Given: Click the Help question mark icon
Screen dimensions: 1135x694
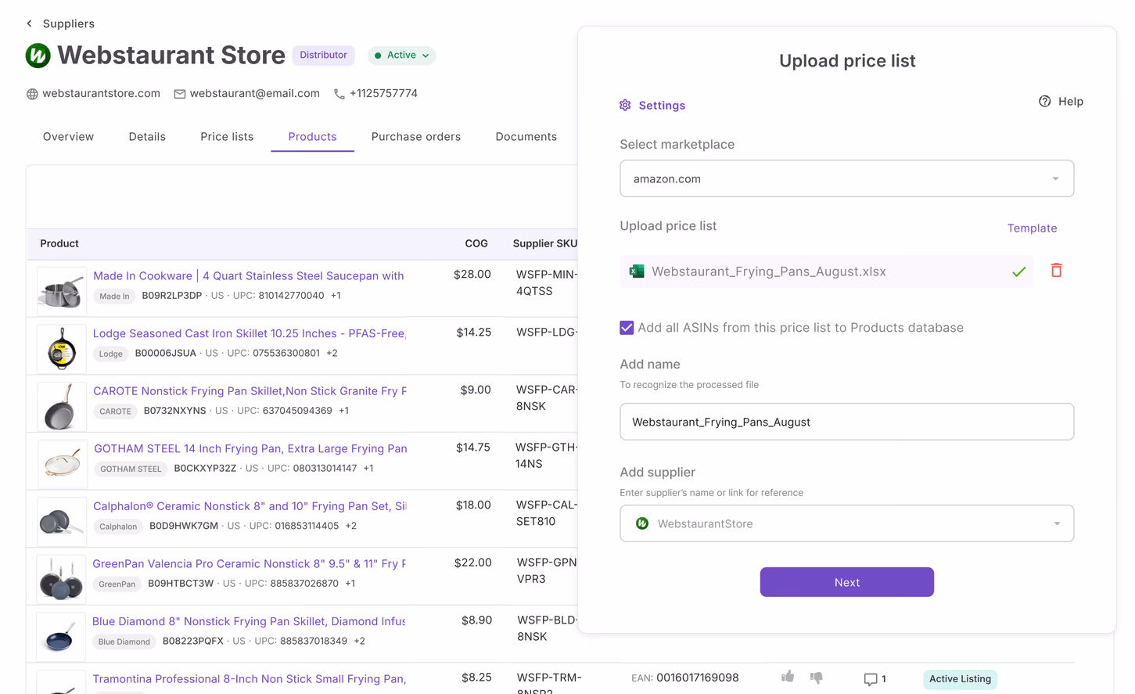Looking at the screenshot, I should pos(1045,101).
